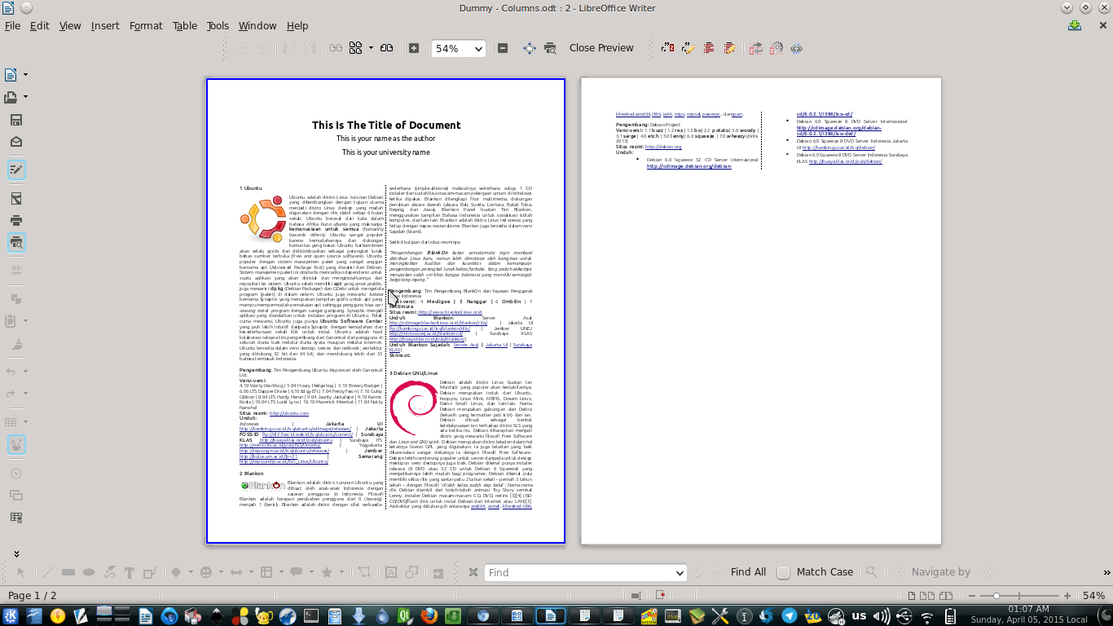
Task: Select book view layout in status bar
Action: click(x=945, y=596)
